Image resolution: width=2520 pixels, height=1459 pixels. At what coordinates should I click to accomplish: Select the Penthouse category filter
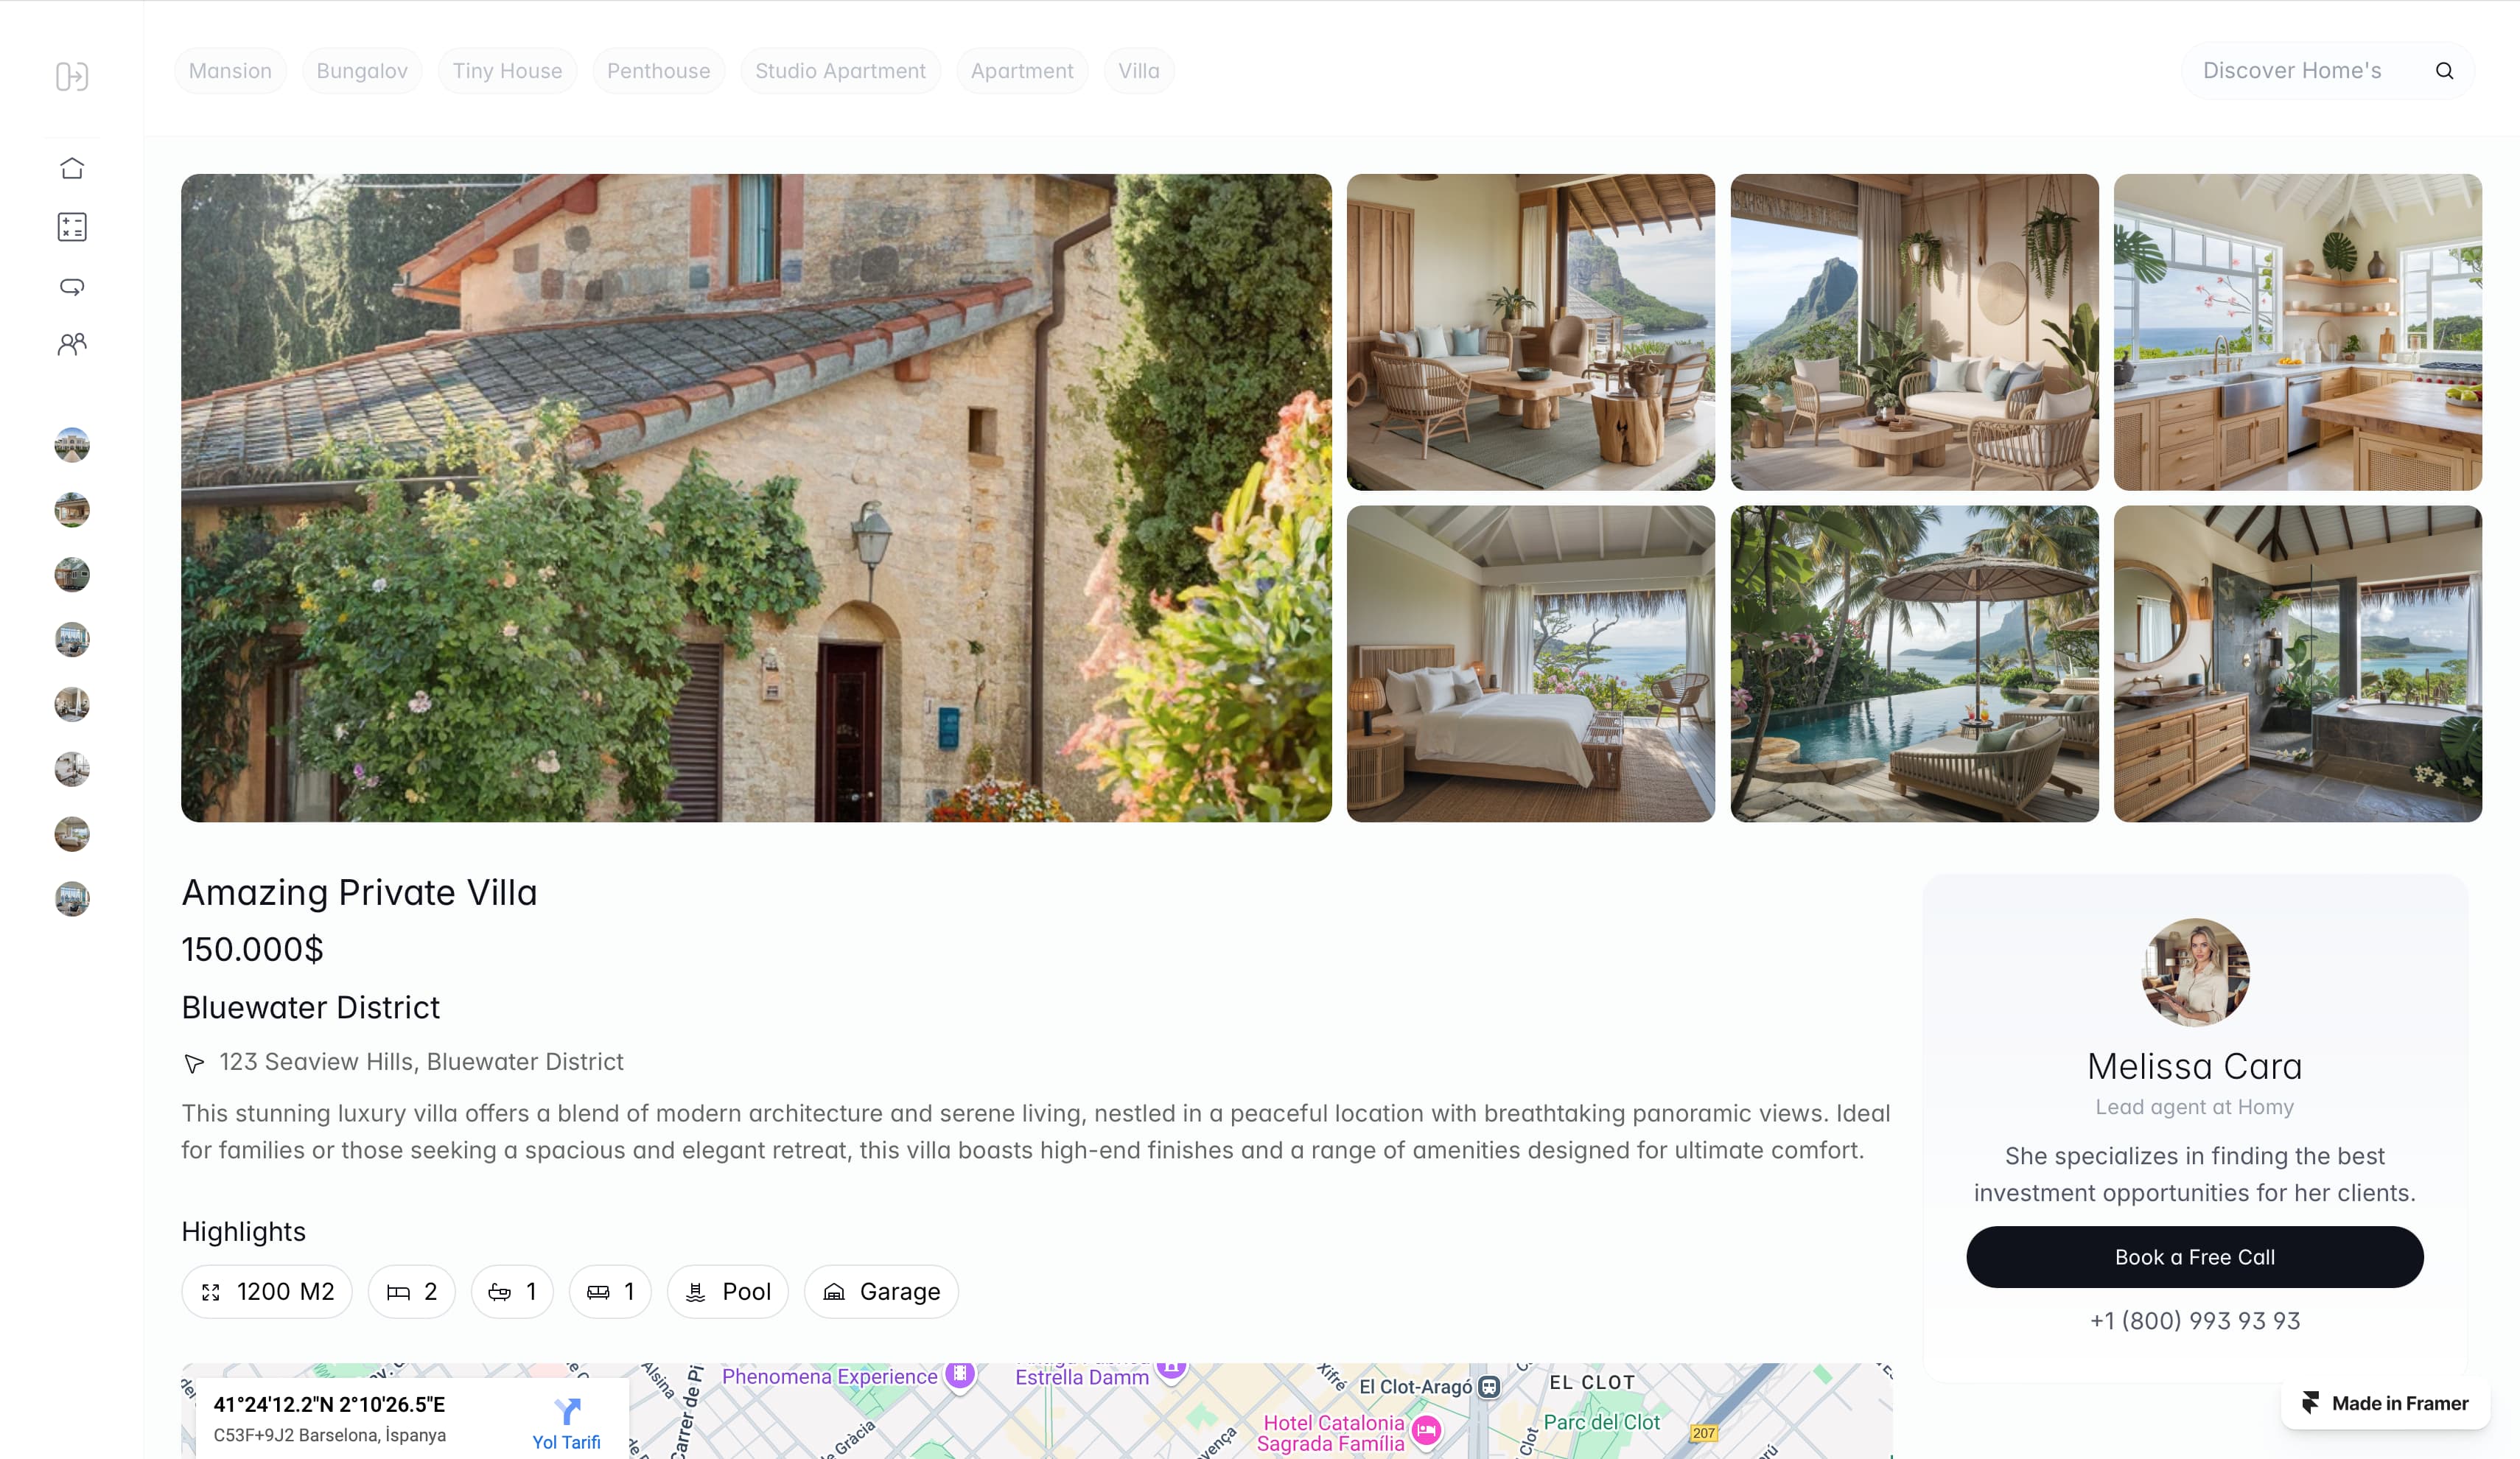[658, 71]
